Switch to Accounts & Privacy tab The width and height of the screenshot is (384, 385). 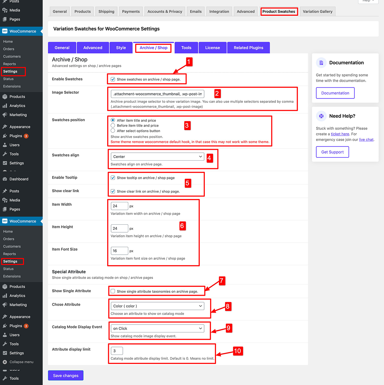pos(165,12)
